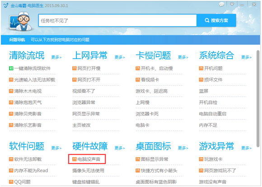Open the 卡慢问题 category heading
The width and height of the screenshot is (262, 187).
(x=153, y=55)
